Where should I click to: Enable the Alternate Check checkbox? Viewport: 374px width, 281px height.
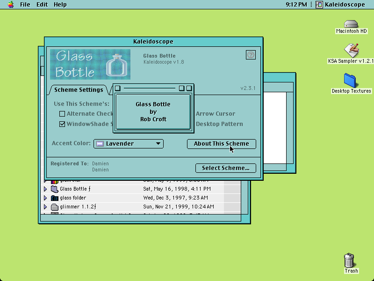pos(62,114)
